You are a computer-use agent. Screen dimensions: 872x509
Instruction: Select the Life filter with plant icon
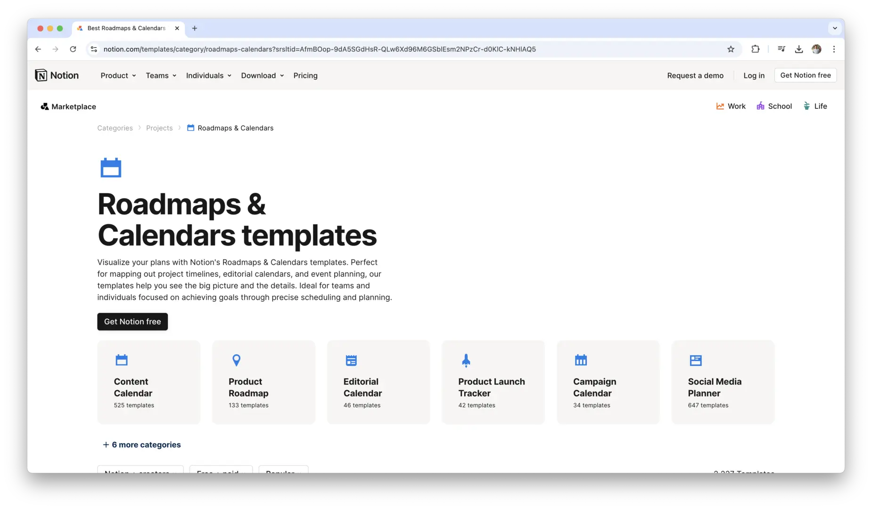coord(806,106)
